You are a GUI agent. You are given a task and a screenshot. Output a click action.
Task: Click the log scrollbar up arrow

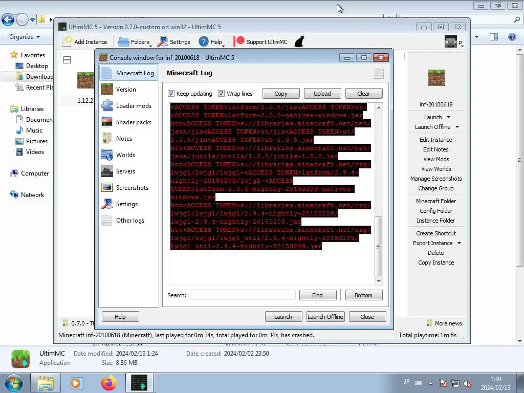tap(379, 107)
